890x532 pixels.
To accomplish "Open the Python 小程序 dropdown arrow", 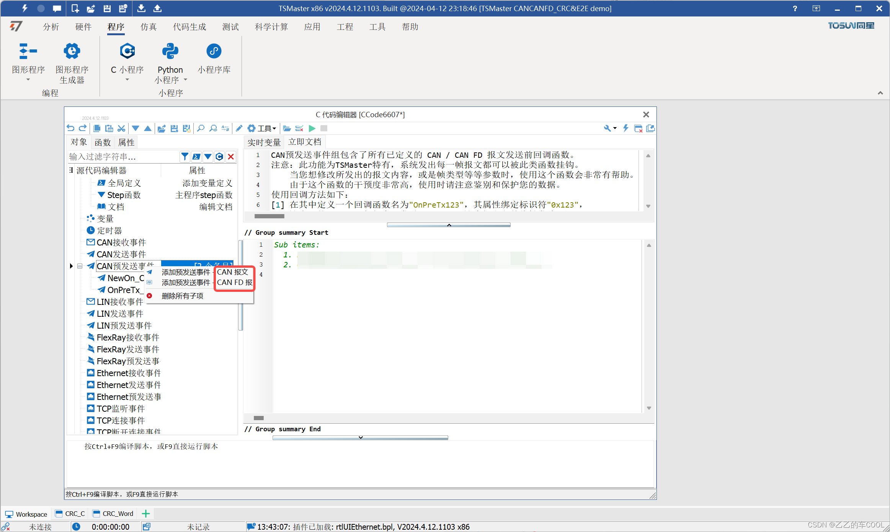I will pos(185,80).
